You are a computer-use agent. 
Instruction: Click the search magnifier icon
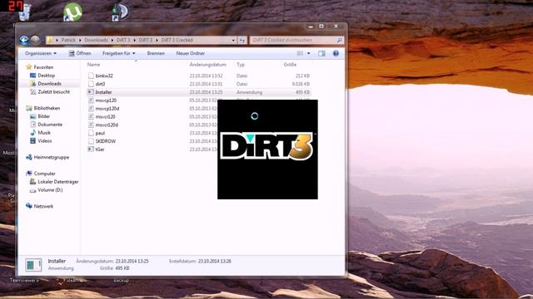point(339,40)
